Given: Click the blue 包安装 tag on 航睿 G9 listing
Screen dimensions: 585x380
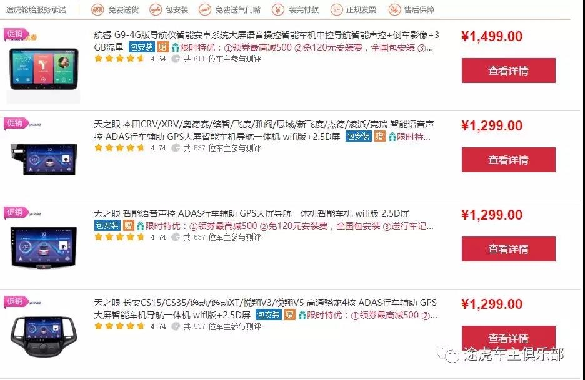Looking at the screenshot, I should [x=141, y=47].
